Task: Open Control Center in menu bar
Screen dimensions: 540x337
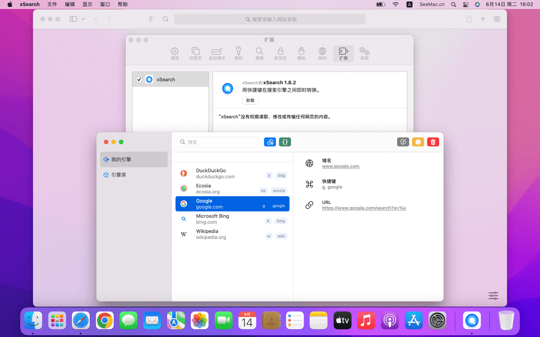Action: tap(465, 4)
